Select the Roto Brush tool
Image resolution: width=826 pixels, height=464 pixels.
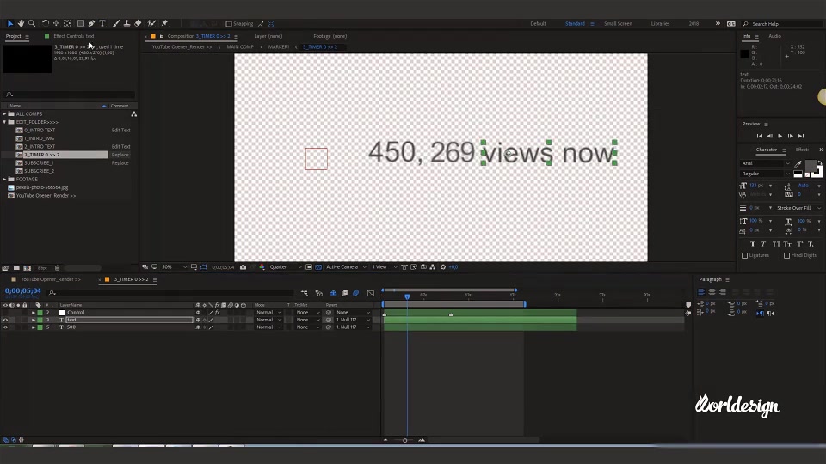tap(151, 24)
